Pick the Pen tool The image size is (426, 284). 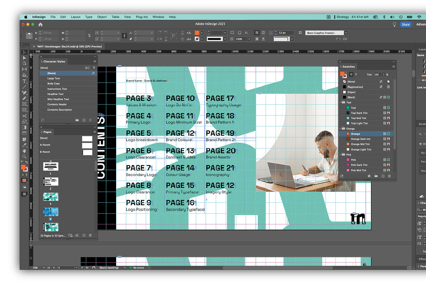coord(24,93)
